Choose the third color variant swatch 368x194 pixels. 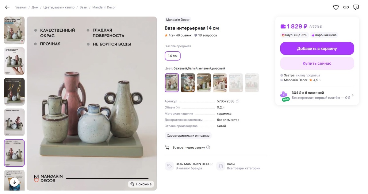point(204,83)
